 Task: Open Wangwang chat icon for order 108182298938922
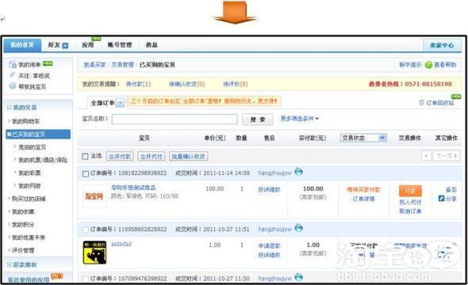click(x=298, y=172)
